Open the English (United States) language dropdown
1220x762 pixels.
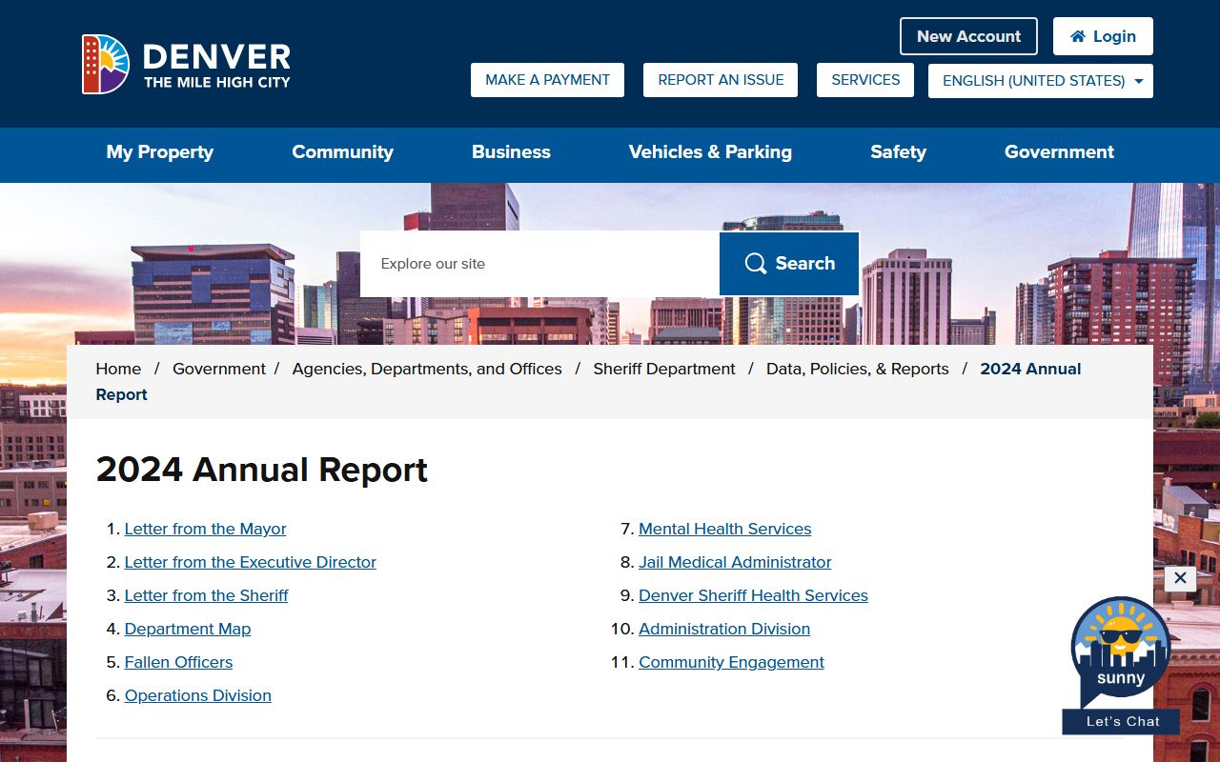(1041, 81)
